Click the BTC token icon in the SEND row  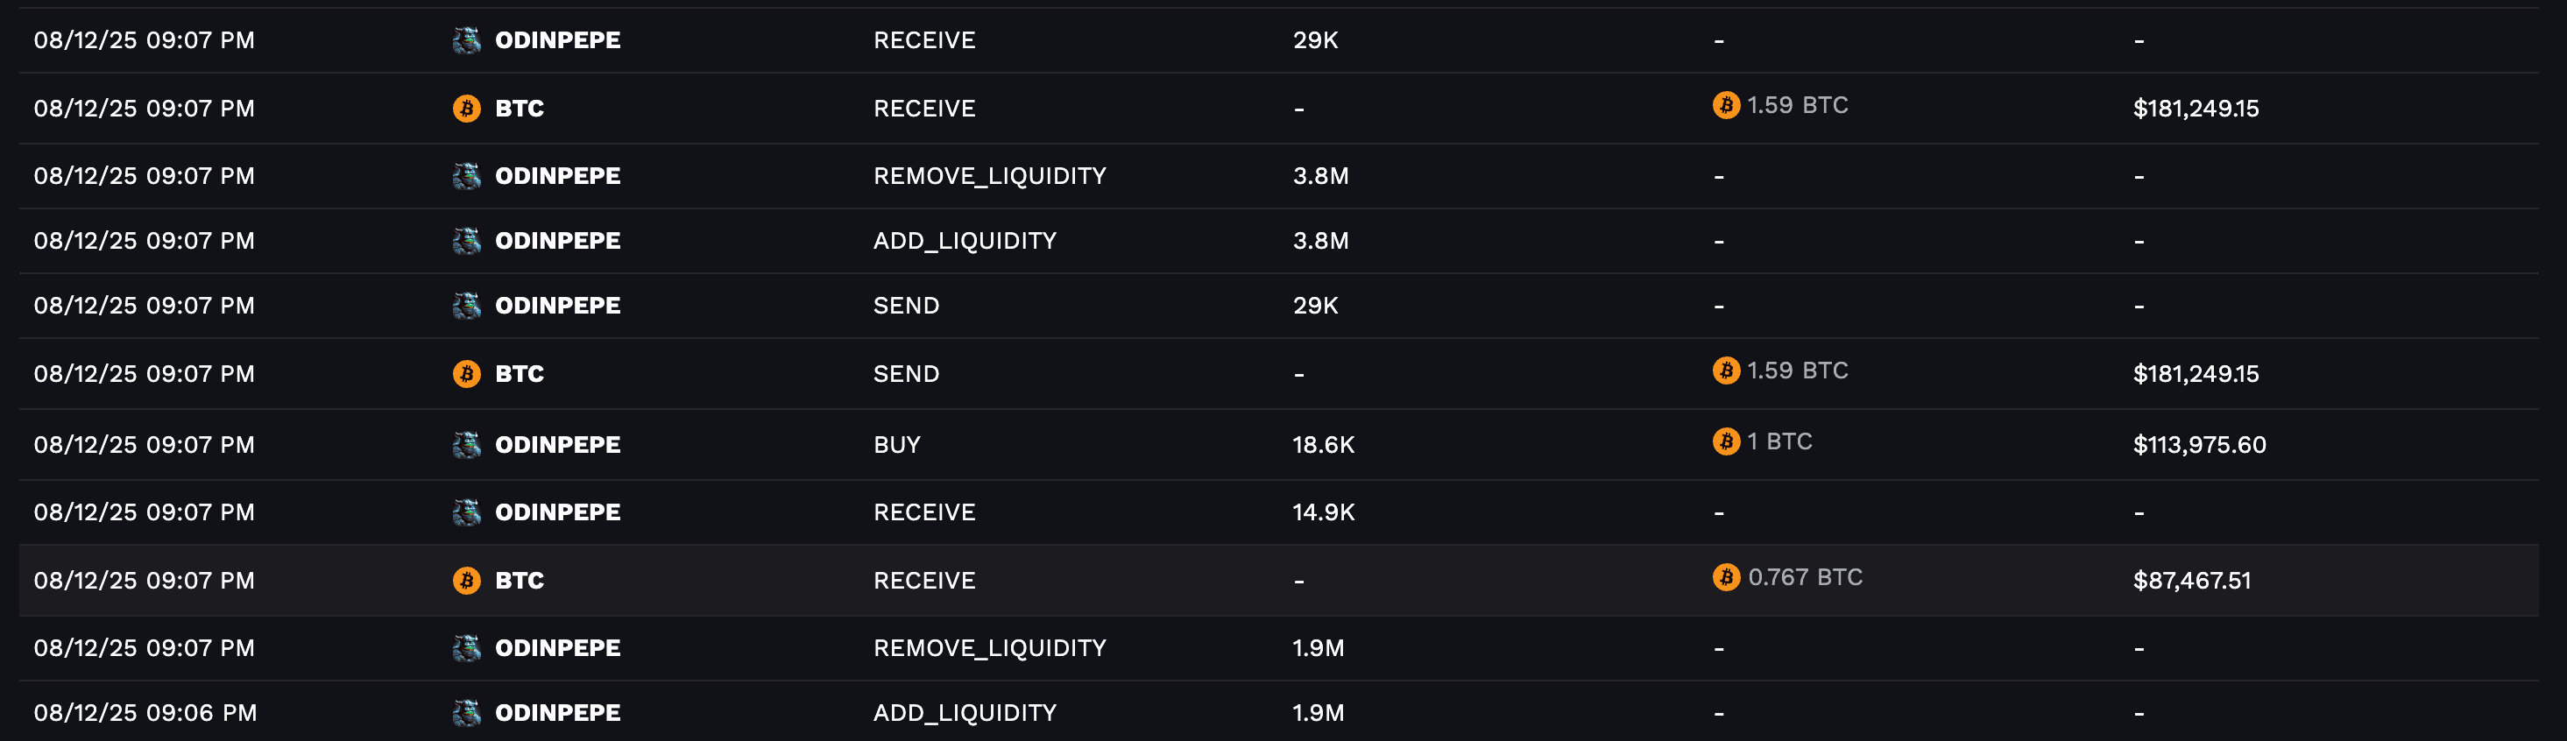pos(466,373)
